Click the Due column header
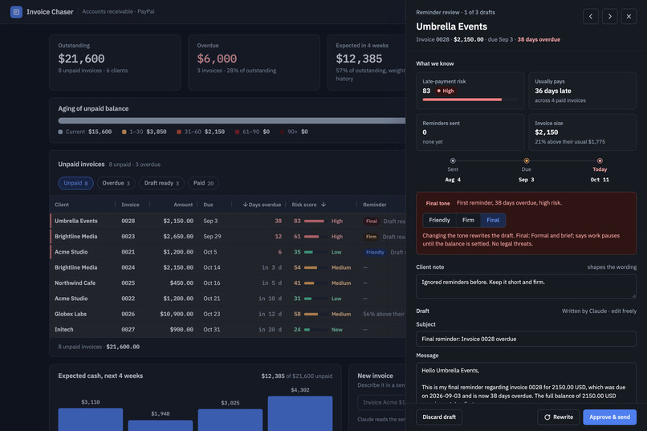 (208, 205)
